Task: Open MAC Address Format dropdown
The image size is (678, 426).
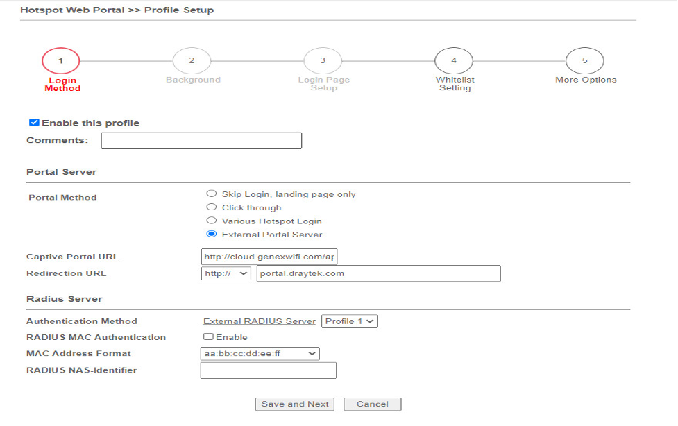Action: [260, 353]
